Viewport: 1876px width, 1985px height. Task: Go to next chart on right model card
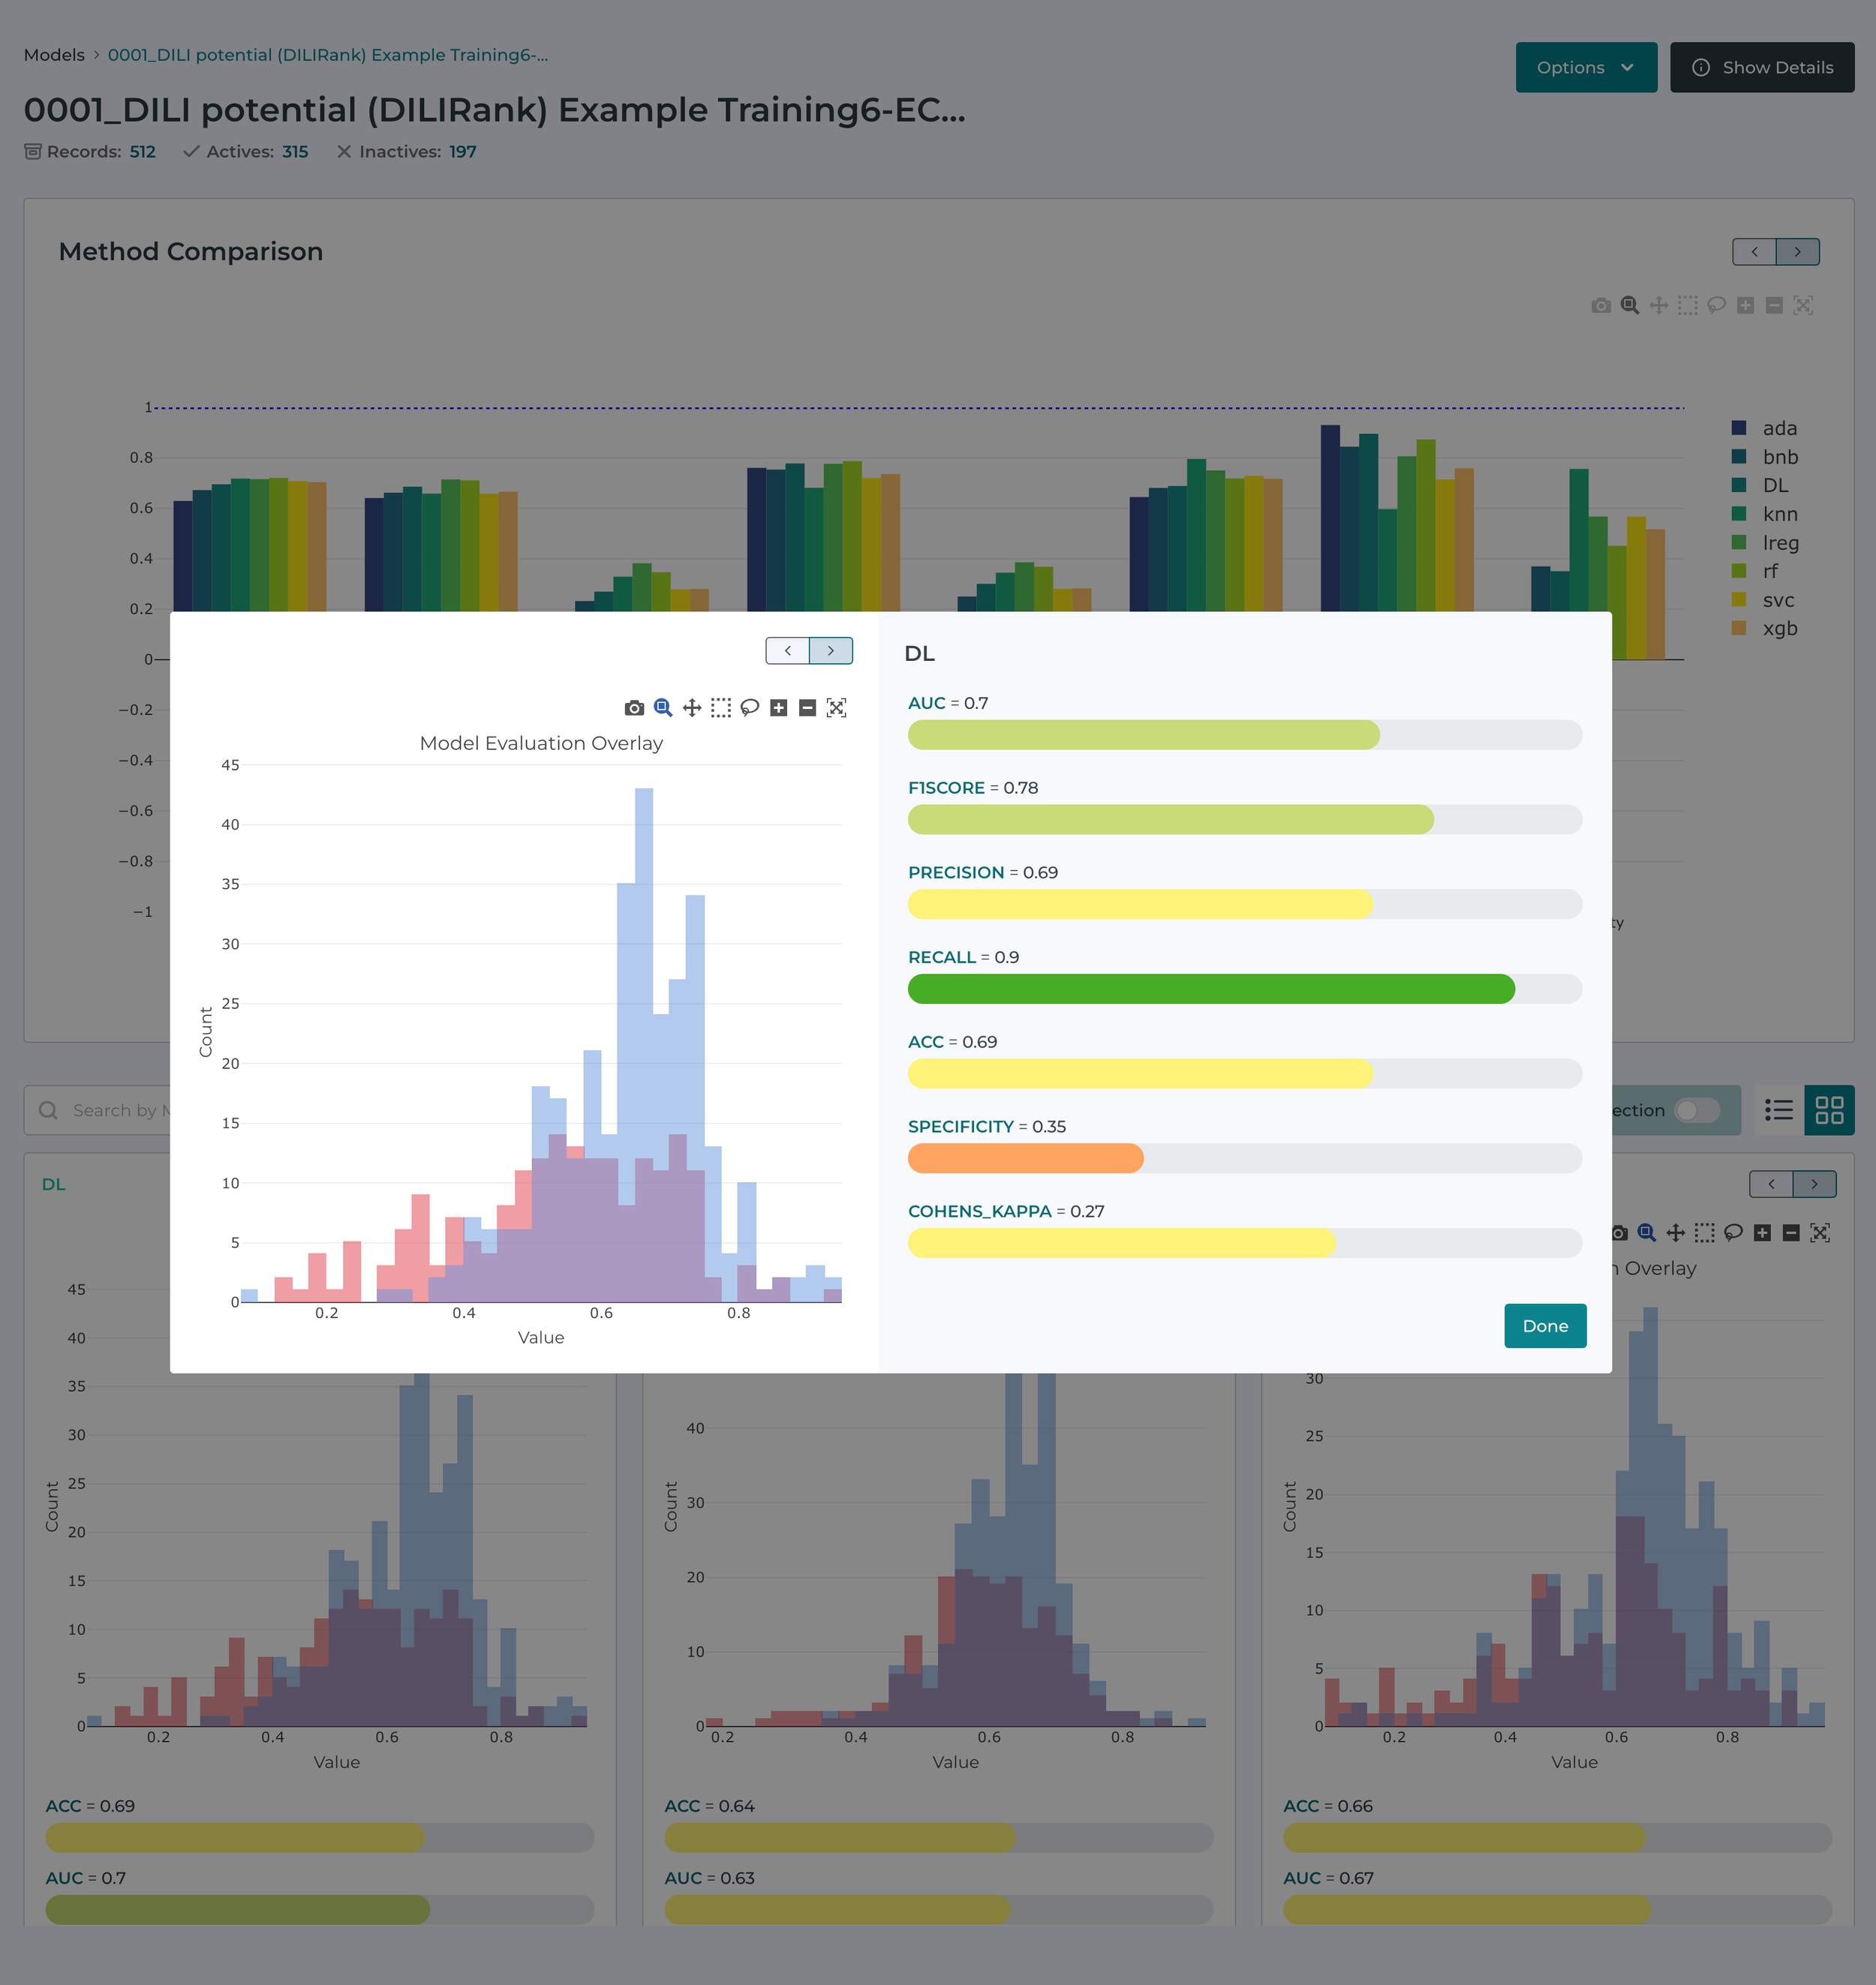tap(1815, 1185)
